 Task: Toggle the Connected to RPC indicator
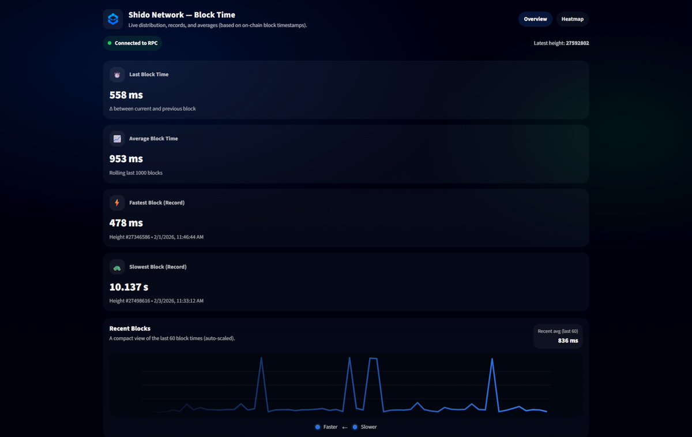(x=132, y=43)
